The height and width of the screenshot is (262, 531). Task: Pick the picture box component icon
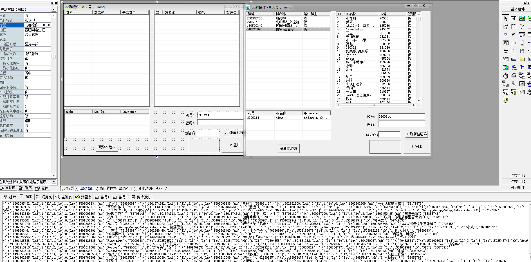tap(522, 18)
